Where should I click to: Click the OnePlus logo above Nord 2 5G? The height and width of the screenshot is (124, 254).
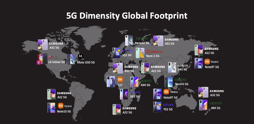(x=154, y=52)
